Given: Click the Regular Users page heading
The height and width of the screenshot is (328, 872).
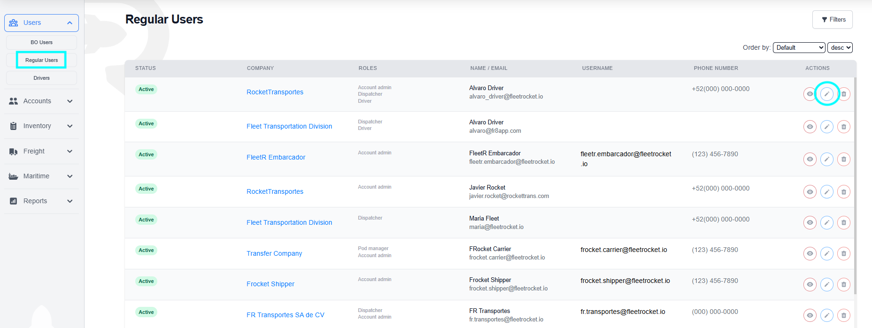Looking at the screenshot, I should click(164, 19).
